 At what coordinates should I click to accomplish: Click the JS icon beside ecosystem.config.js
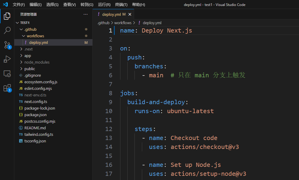click(21, 82)
